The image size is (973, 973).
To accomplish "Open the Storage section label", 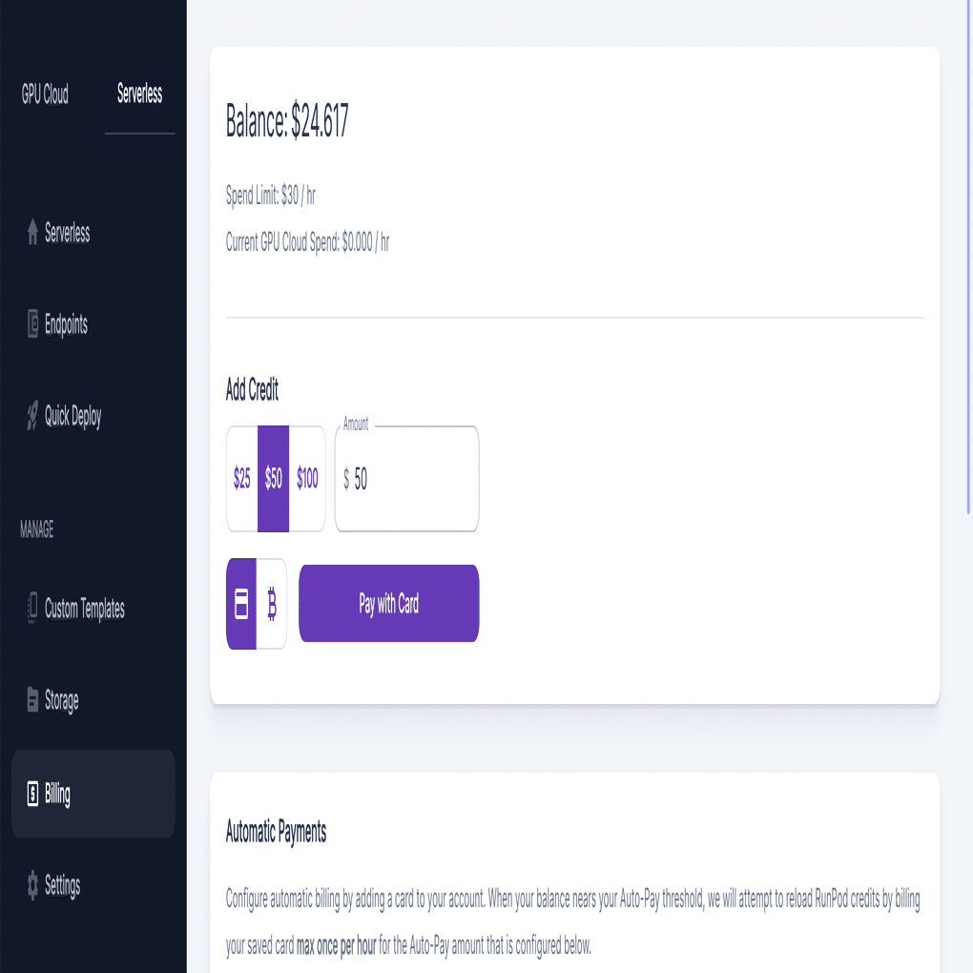I will click(61, 700).
